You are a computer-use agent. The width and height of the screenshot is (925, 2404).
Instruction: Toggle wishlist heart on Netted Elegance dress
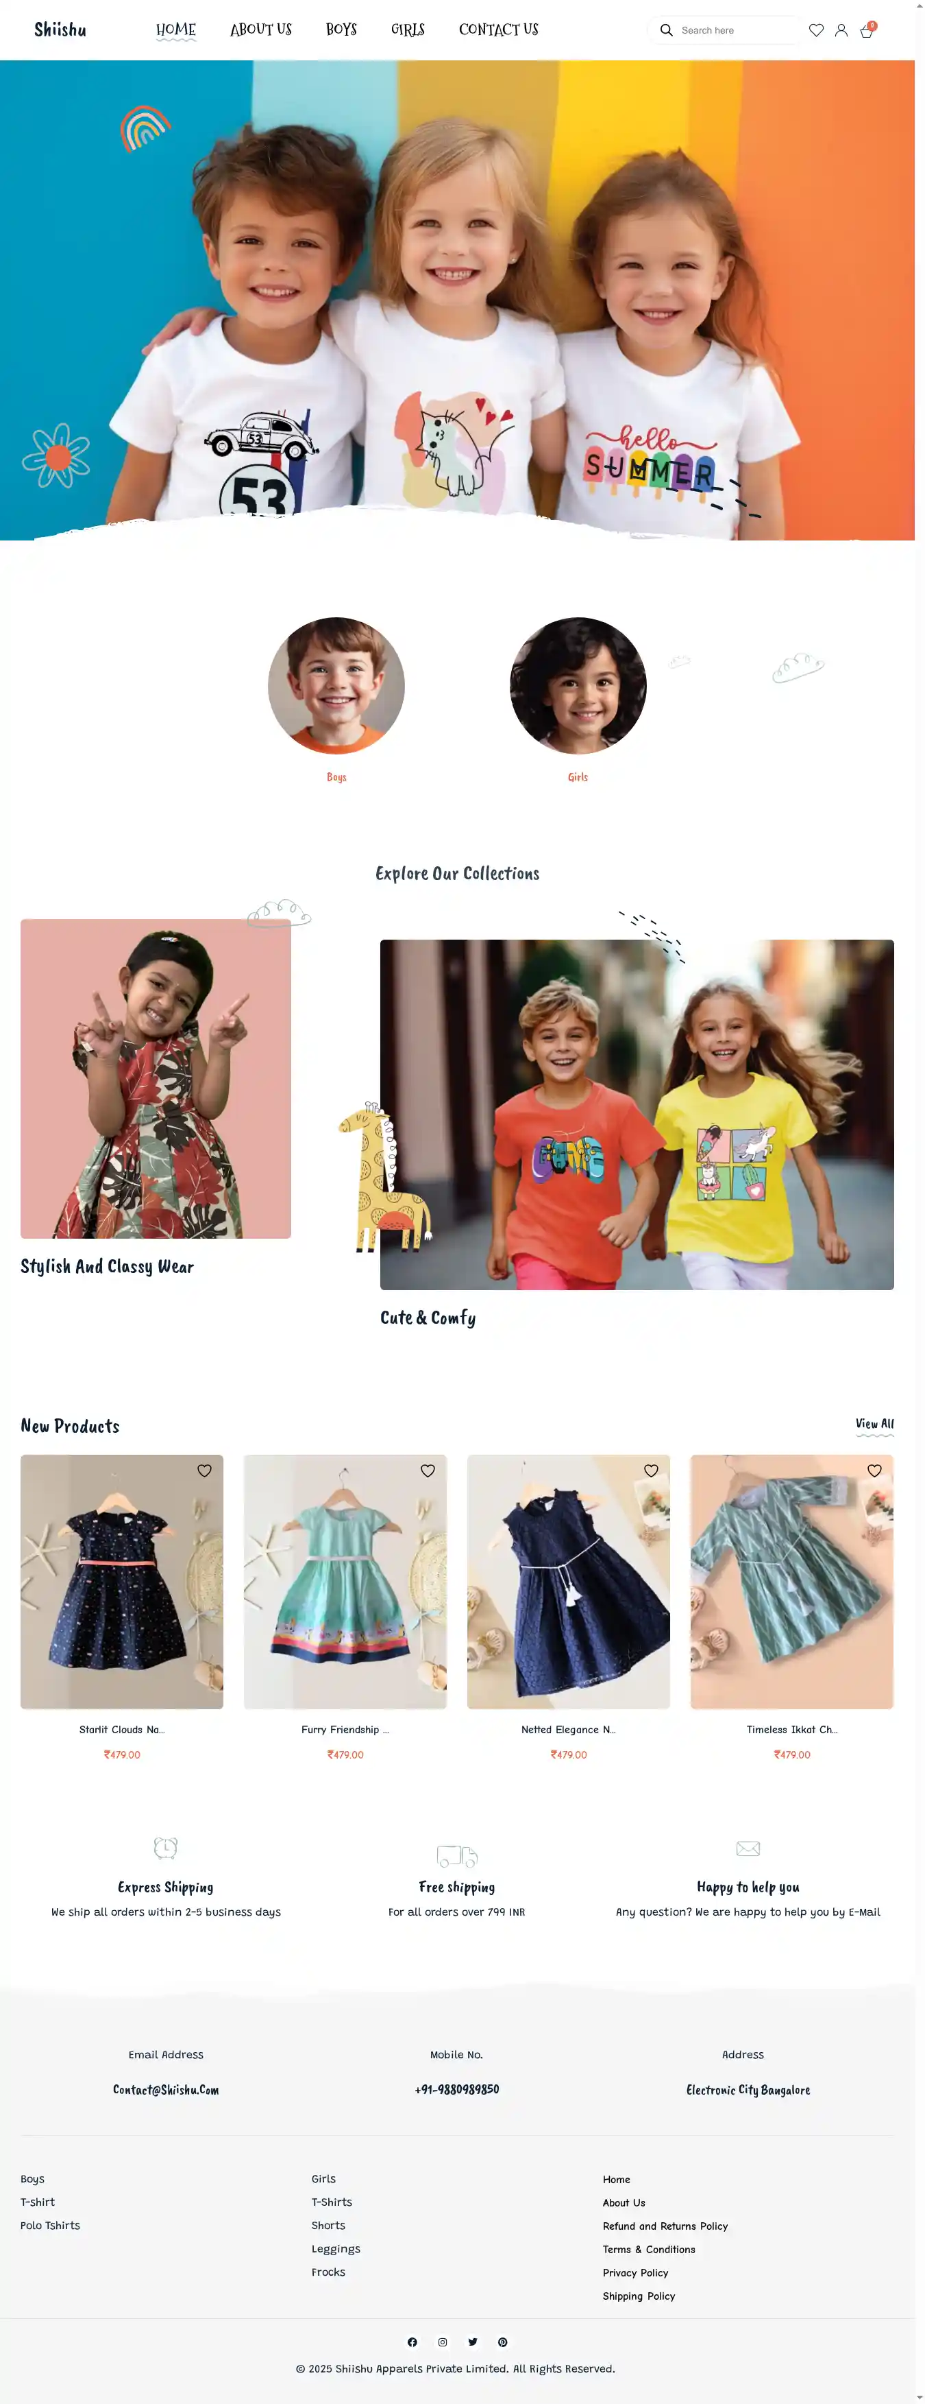click(651, 1471)
